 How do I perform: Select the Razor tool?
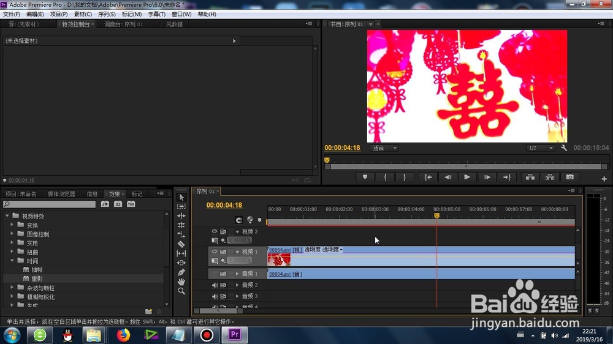(181, 244)
